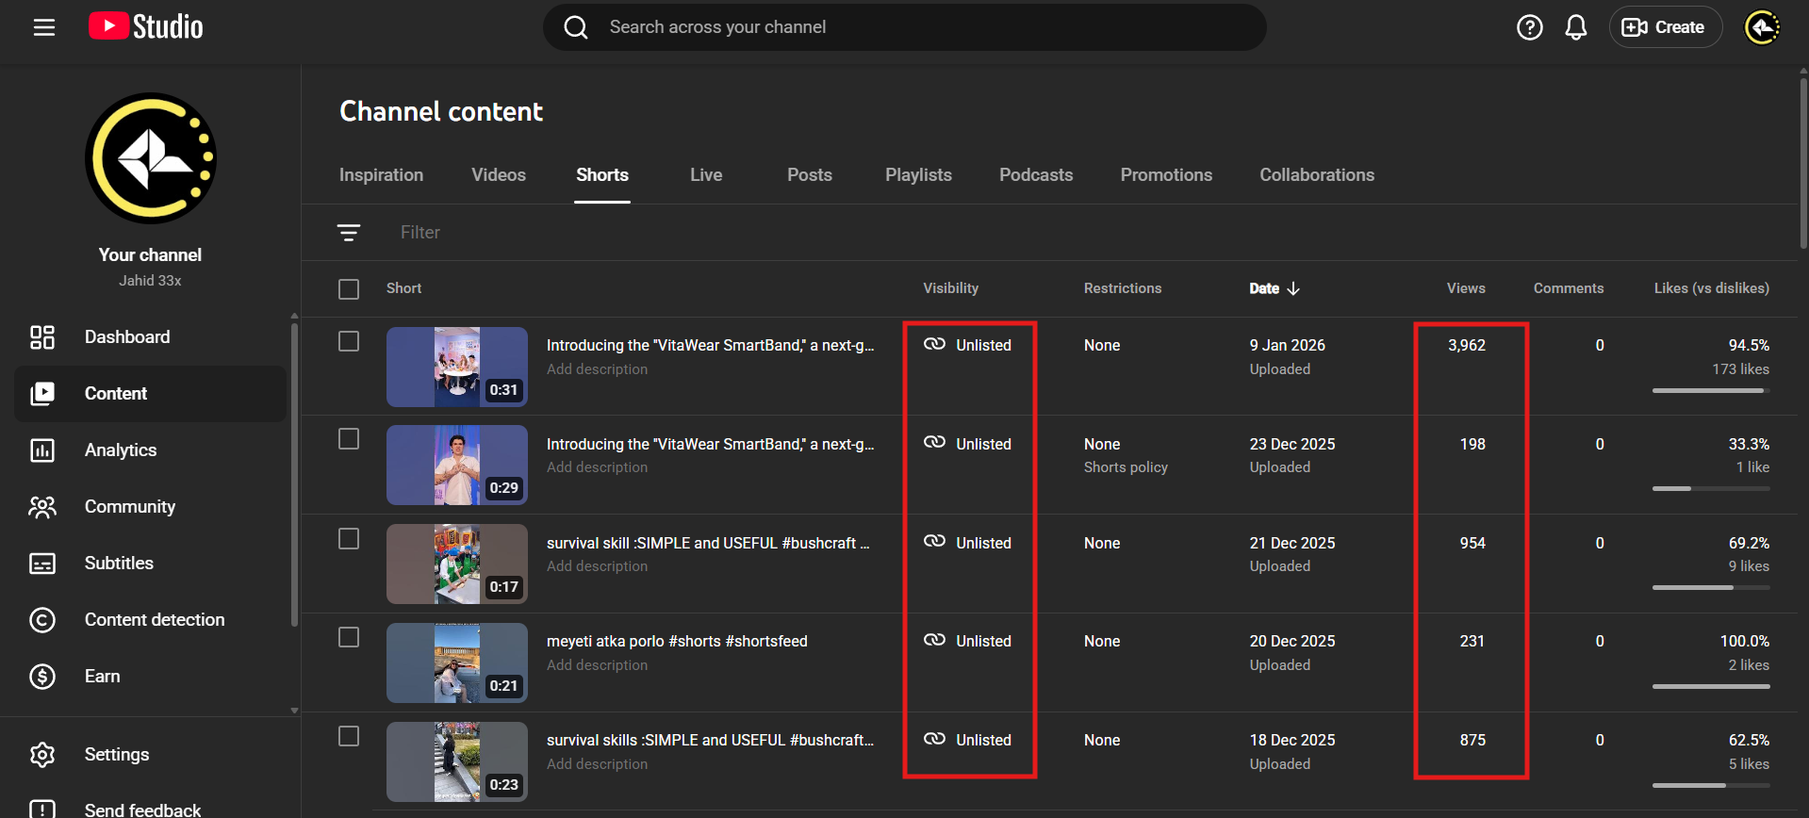Click the YouTube Studio logo
Image resolution: width=1809 pixels, height=818 pixels.
(x=146, y=27)
